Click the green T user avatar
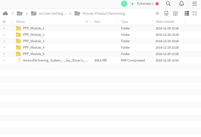The image size is (201, 137). click(124, 4)
